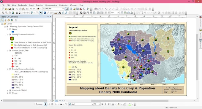202x109 pixels.
Task: Auto-hide the Table Of Contents with pin
Action: tap(48, 17)
